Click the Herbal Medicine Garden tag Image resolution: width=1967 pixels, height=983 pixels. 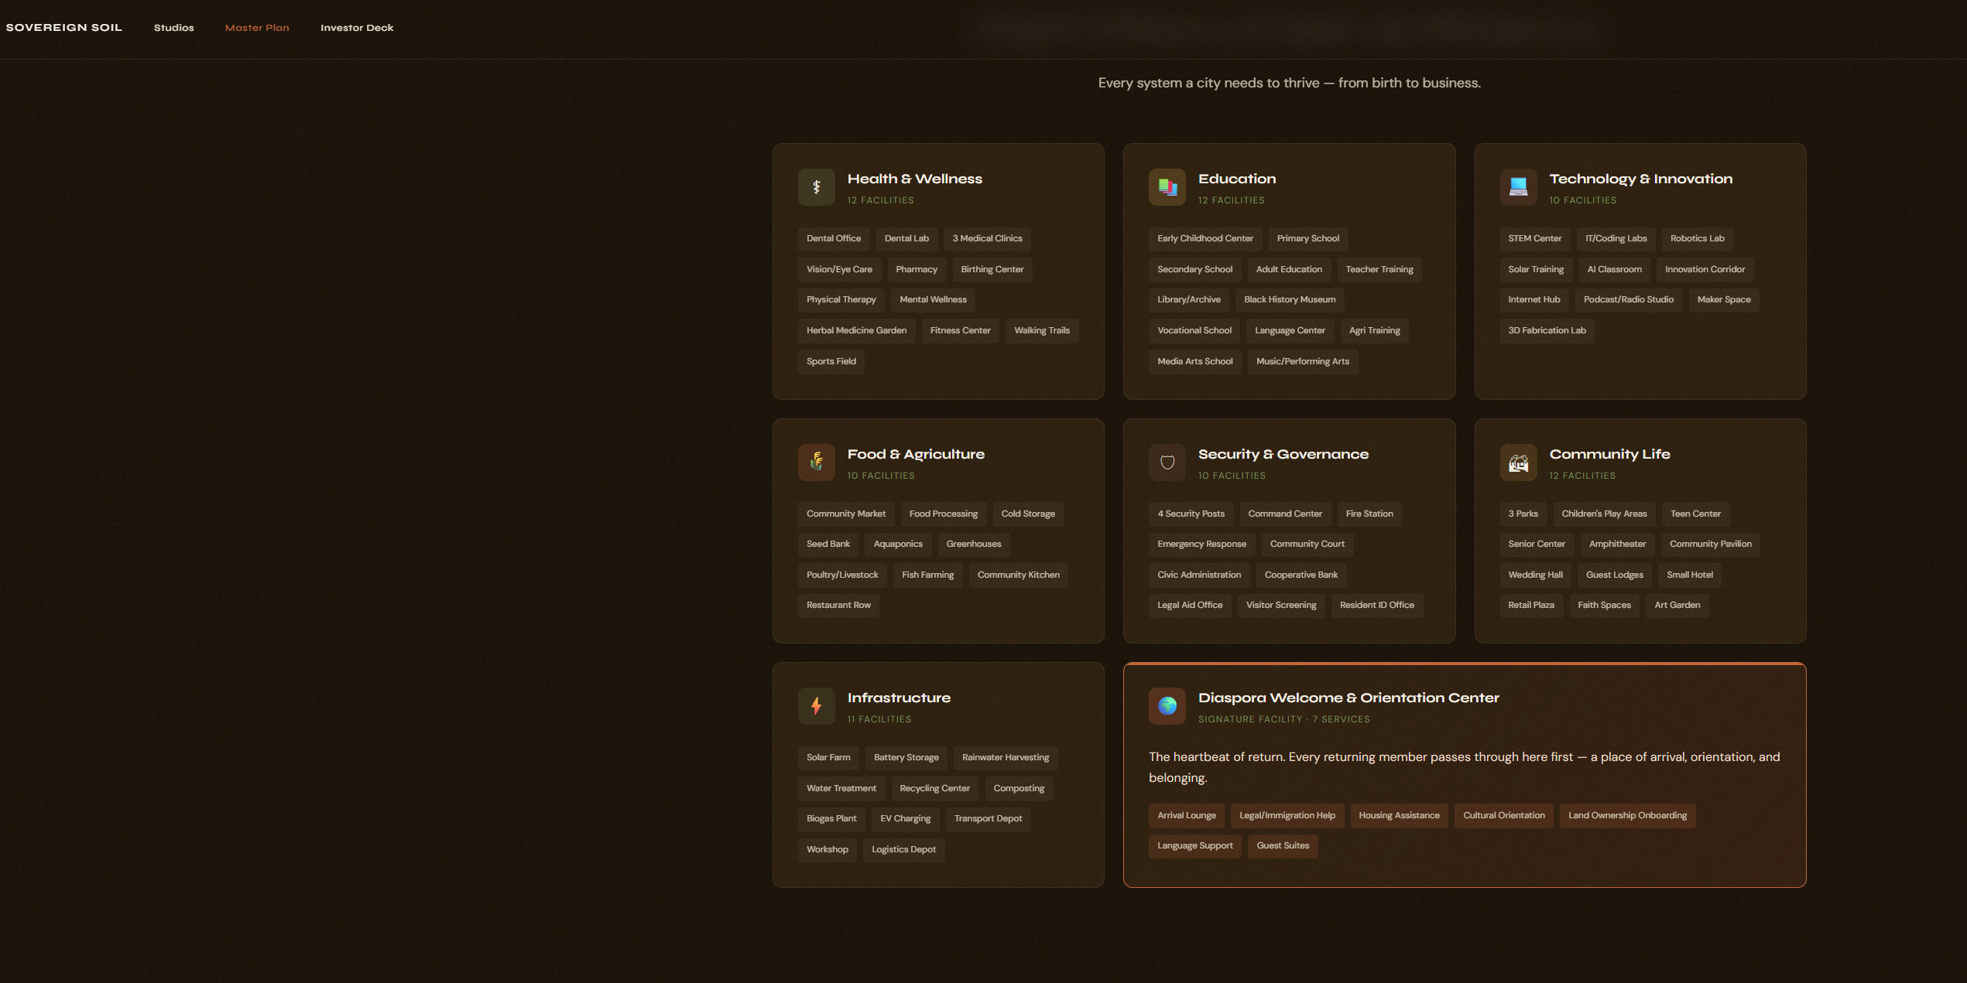tap(856, 331)
